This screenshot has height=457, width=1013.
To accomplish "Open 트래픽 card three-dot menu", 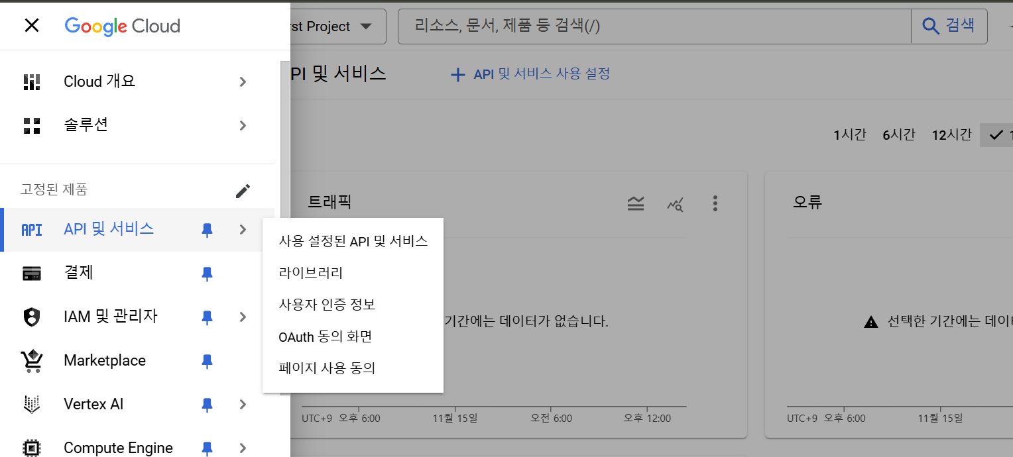I will pyautogui.click(x=715, y=203).
